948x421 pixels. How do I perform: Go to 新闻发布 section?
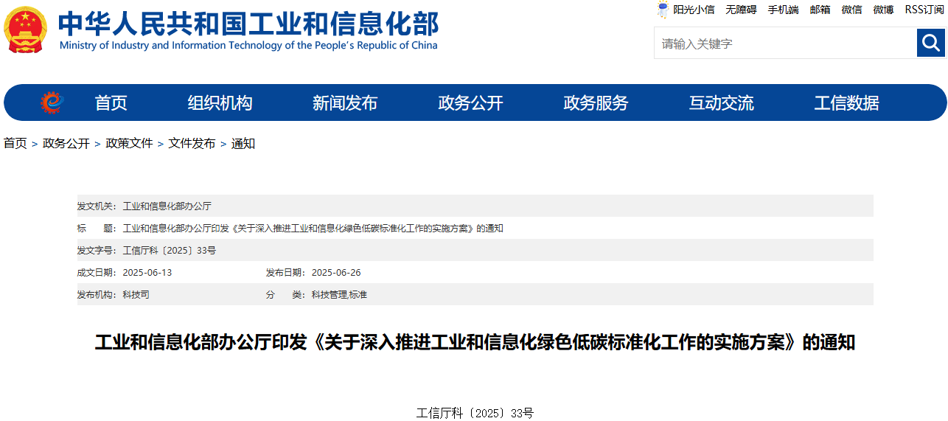pyautogui.click(x=345, y=103)
